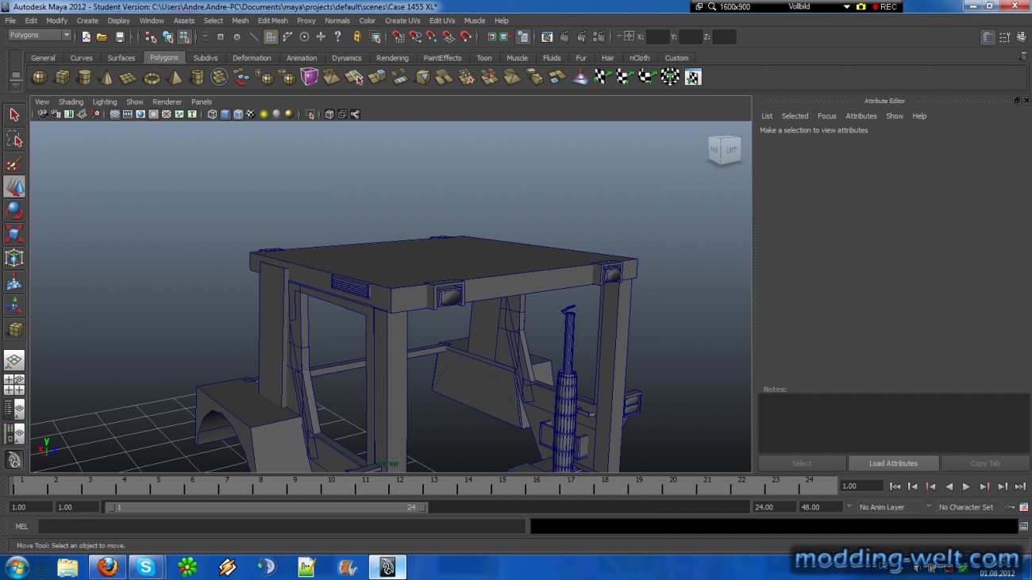Pick the Soft Modification tool
The height and width of the screenshot is (580, 1032).
pos(14,282)
